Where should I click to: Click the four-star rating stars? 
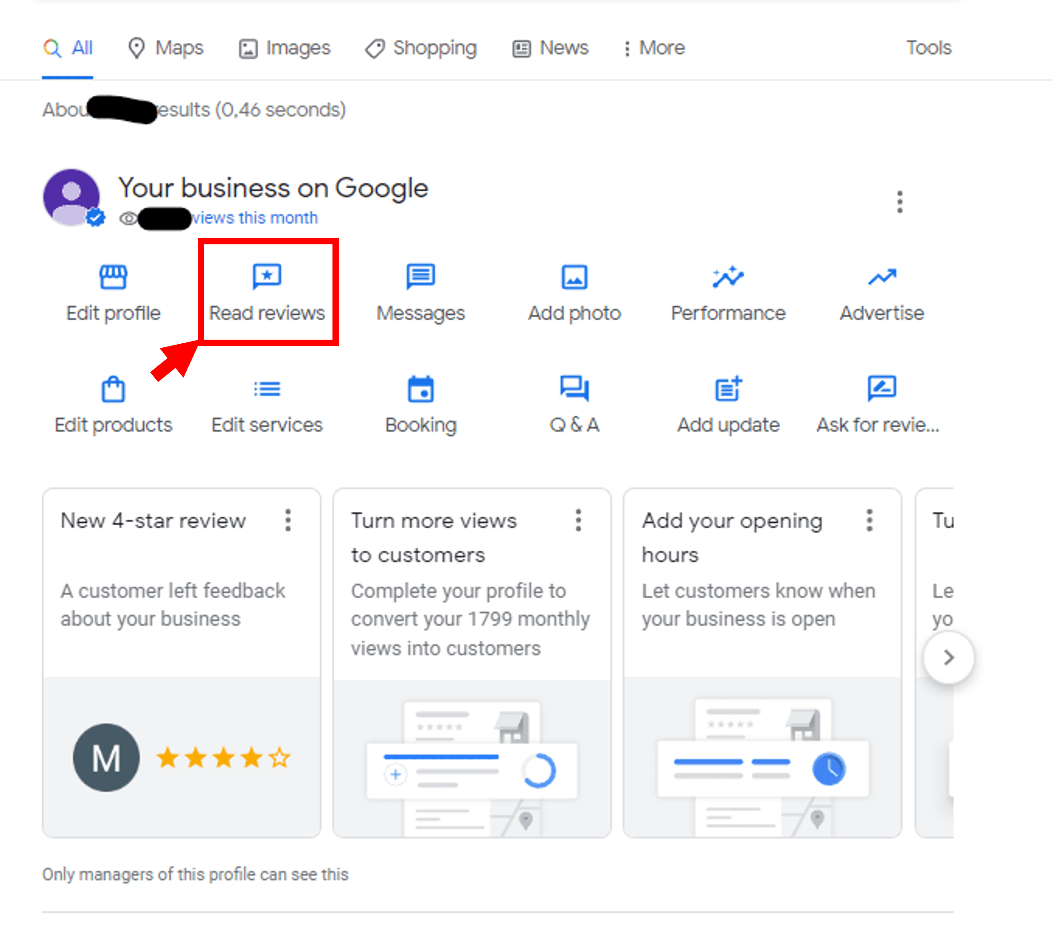(223, 757)
